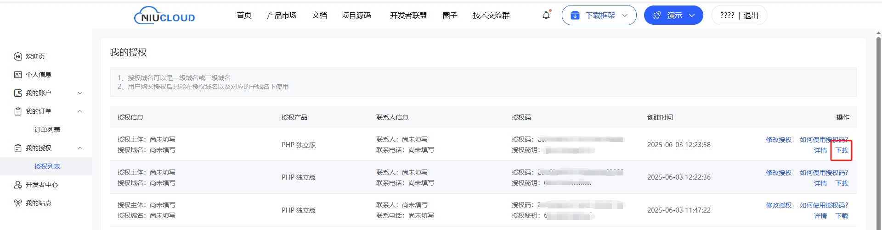Click 修改授权 for the 12:22:36 entry
The image size is (882, 230).
(x=778, y=173)
